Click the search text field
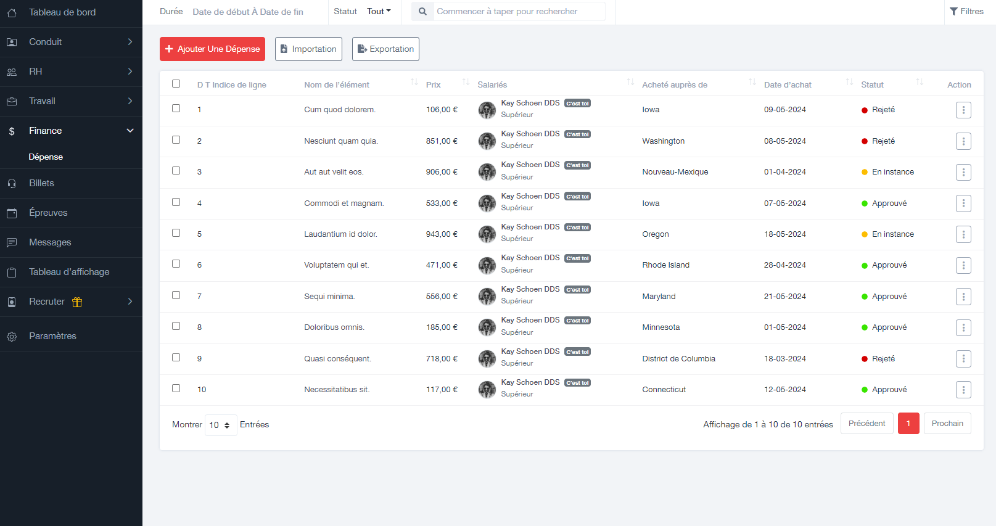The image size is (996, 526). (x=519, y=12)
